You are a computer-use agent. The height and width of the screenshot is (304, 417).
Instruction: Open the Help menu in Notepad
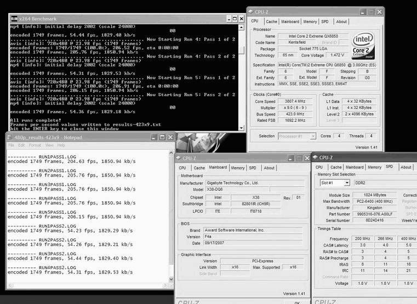click(x=61, y=145)
